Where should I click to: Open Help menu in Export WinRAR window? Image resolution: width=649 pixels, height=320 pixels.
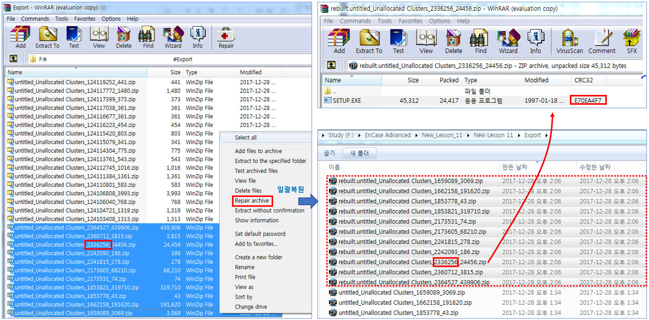coord(133,18)
